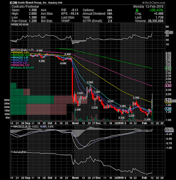The height and width of the screenshot is (180, 176).
Task: Select the ICON (Daily) legend entry
Action: (22, 50)
